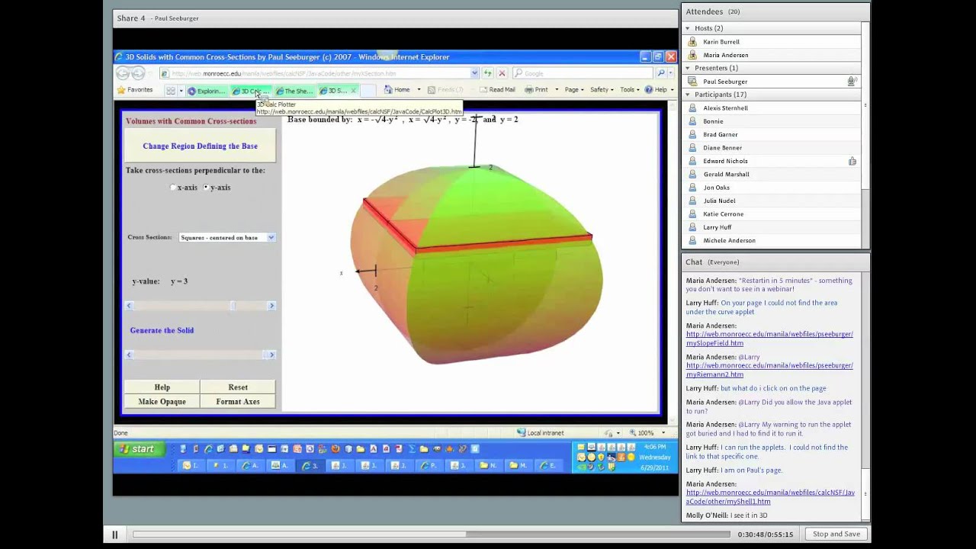
Task: Click the Generate the Solid slider track
Action: pos(200,355)
